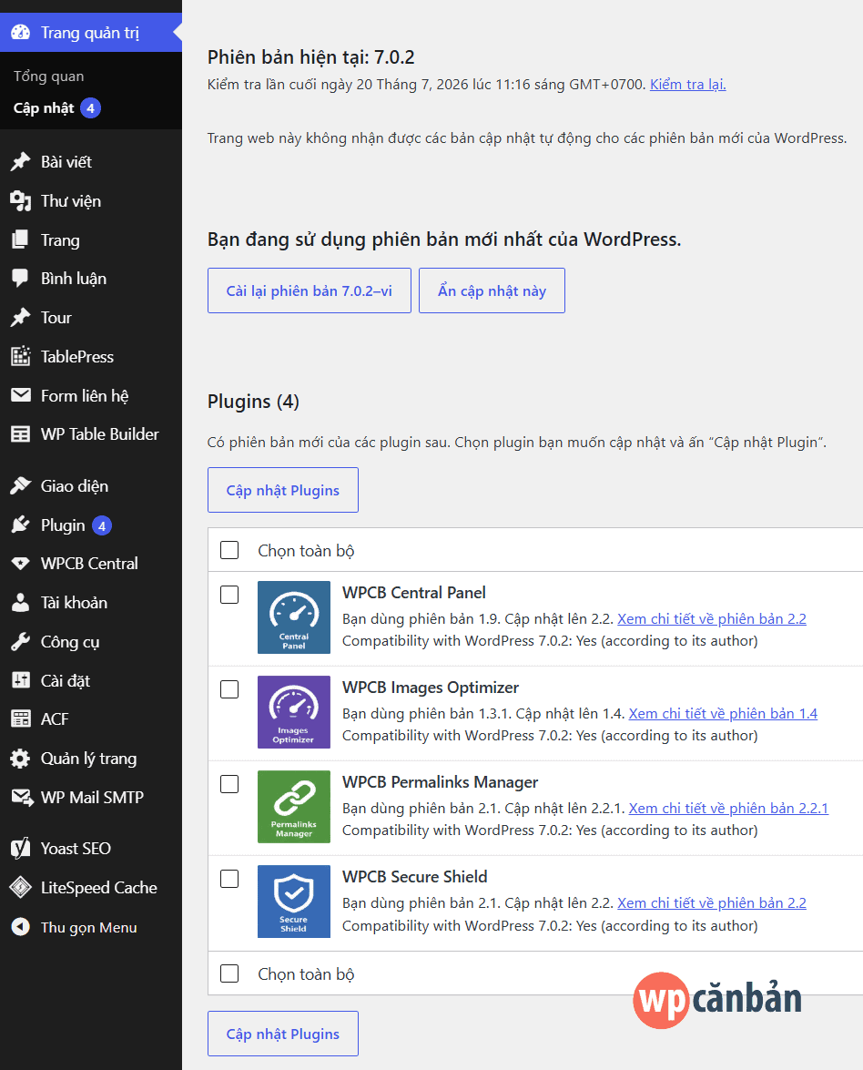Screen dimensions: 863x1070
Task: Click the TablePress grid icon
Action: [x=20, y=356]
